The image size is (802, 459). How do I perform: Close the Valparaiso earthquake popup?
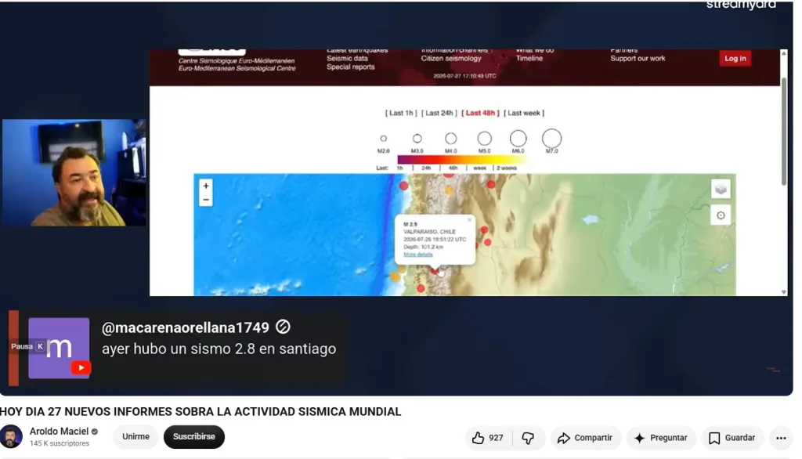470,220
